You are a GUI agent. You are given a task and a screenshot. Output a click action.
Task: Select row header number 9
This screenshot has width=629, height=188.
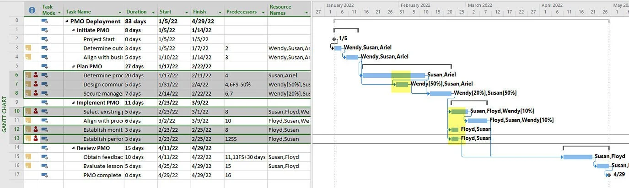point(17,102)
